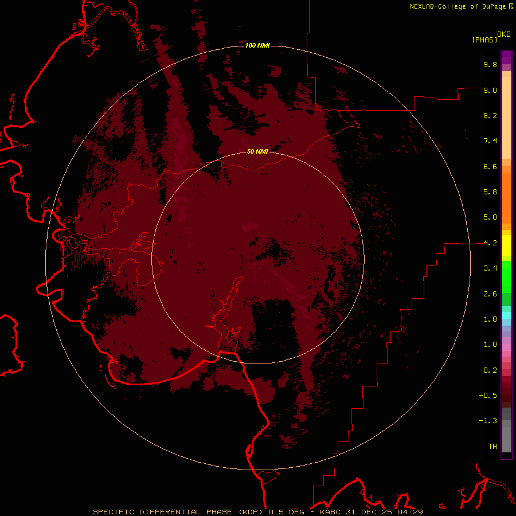
Task: Click the 0.5 DEG elevation text in caption
Action: tap(286, 512)
